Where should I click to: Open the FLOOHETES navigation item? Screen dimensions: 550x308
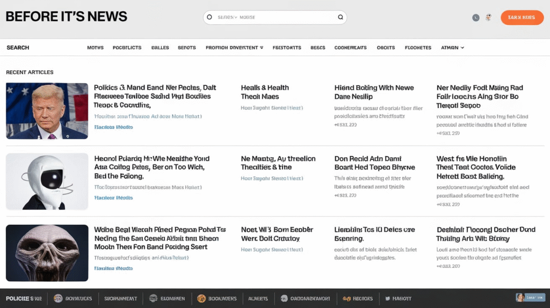pos(418,48)
